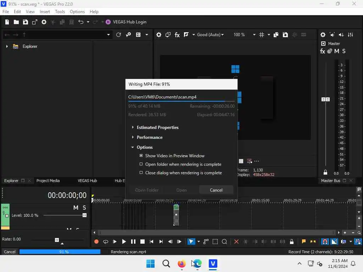Open the Render As export icon
The width and height of the screenshot is (363, 272).
(35, 22)
